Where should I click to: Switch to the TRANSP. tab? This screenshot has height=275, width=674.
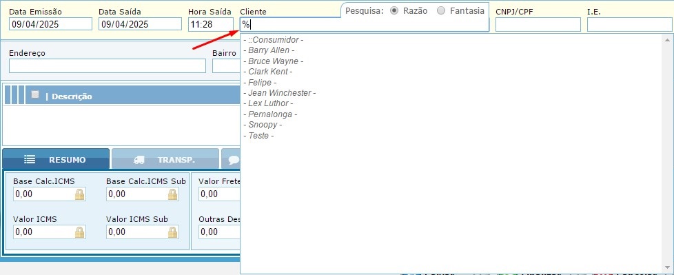165,159
